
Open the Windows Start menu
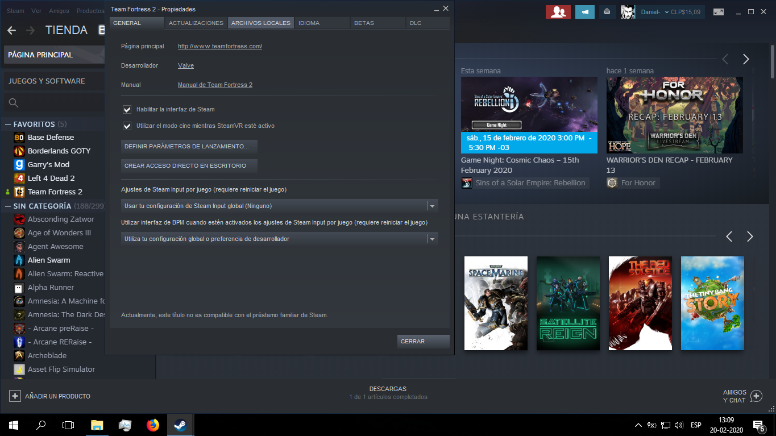pos(14,425)
